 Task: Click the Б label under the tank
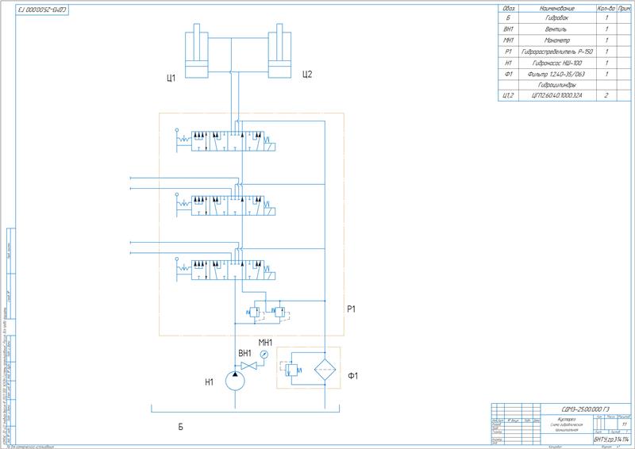[x=181, y=427]
